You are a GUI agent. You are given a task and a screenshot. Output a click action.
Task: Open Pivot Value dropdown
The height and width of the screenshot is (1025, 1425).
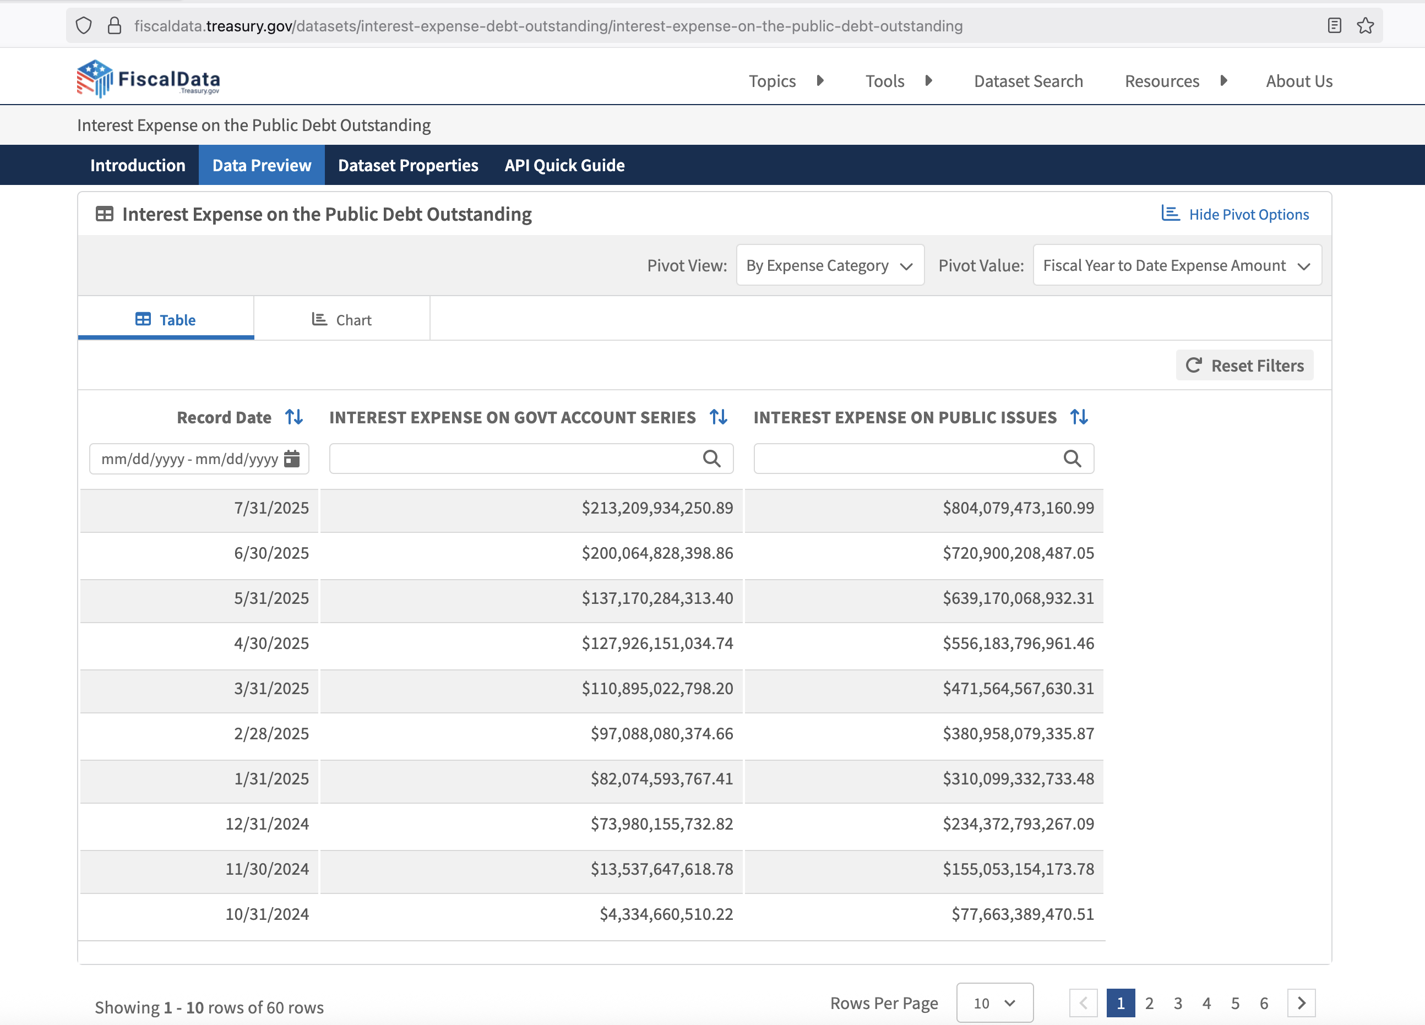tap(1176, 265)
